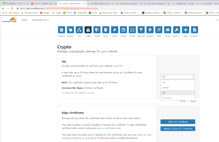Open the Caching section icon
The width and height of the screenshot is (219, 142).
pyautogui.click(x=124, y=30)
